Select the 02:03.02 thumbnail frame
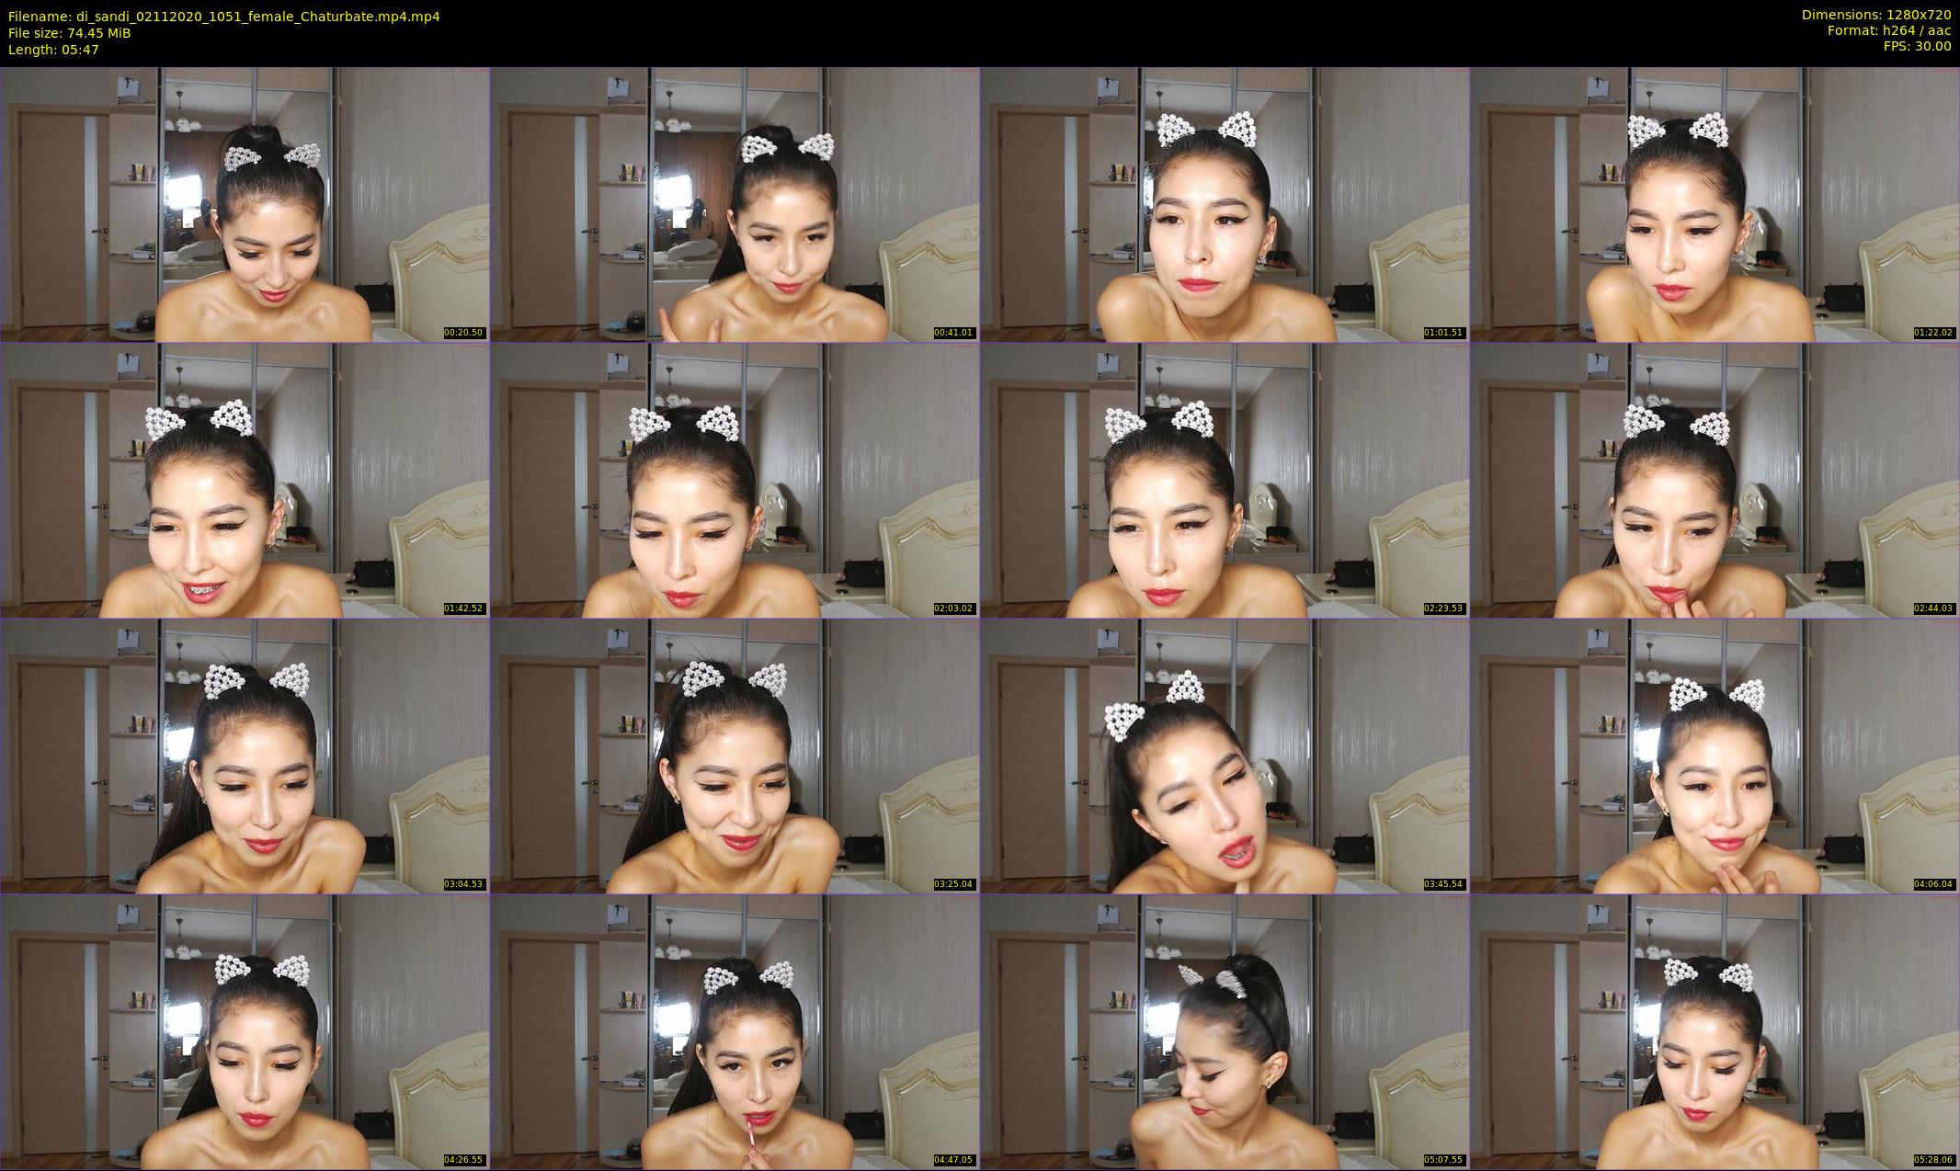1960x1171 pixels. (735, 480)
